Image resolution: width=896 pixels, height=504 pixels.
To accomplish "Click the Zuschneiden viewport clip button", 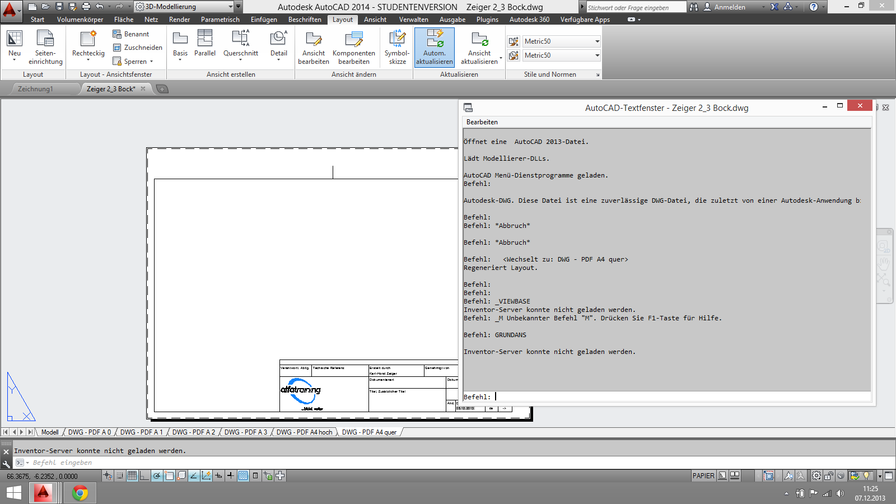I will click(x=138, y=48).
